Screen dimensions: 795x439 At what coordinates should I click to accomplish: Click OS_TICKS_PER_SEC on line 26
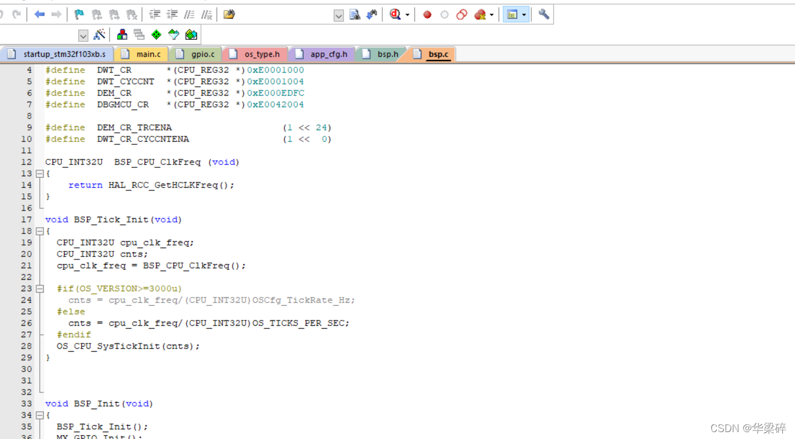[298, 323]
